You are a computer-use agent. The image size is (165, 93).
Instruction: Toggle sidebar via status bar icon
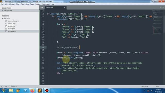click(2, 87)
